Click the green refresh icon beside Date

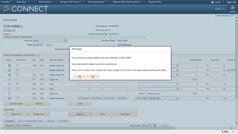pos(51,45)
